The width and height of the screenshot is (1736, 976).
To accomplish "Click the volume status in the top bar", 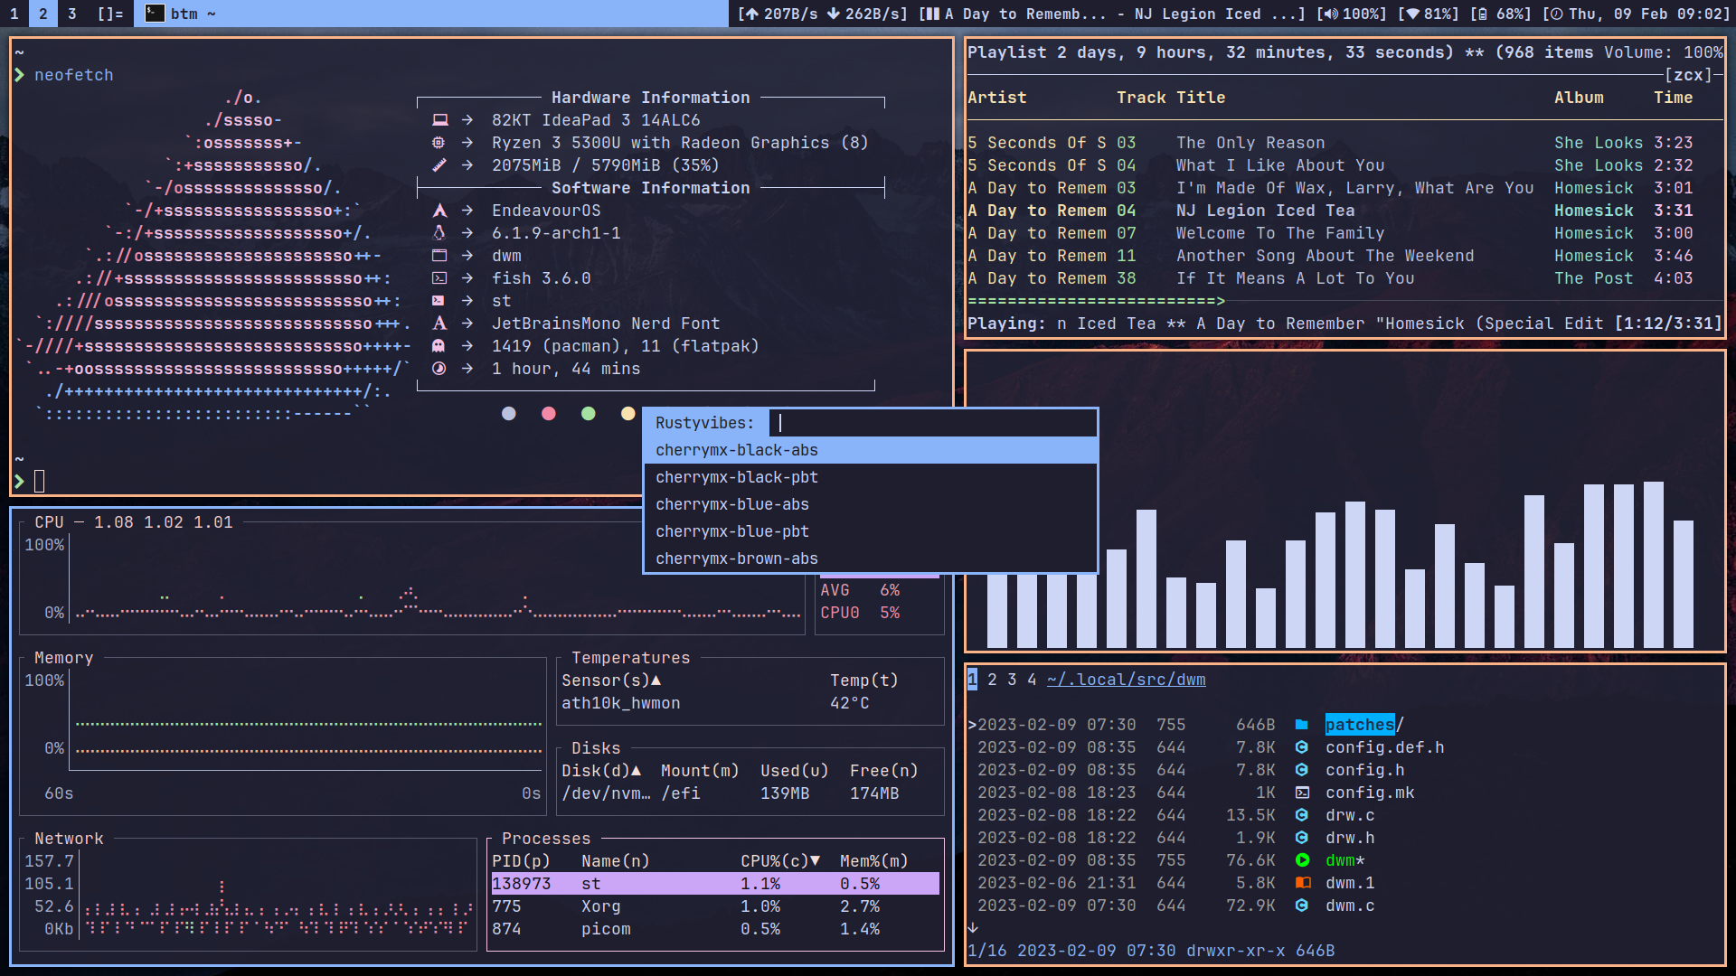I will click(x=1351, y=14).
